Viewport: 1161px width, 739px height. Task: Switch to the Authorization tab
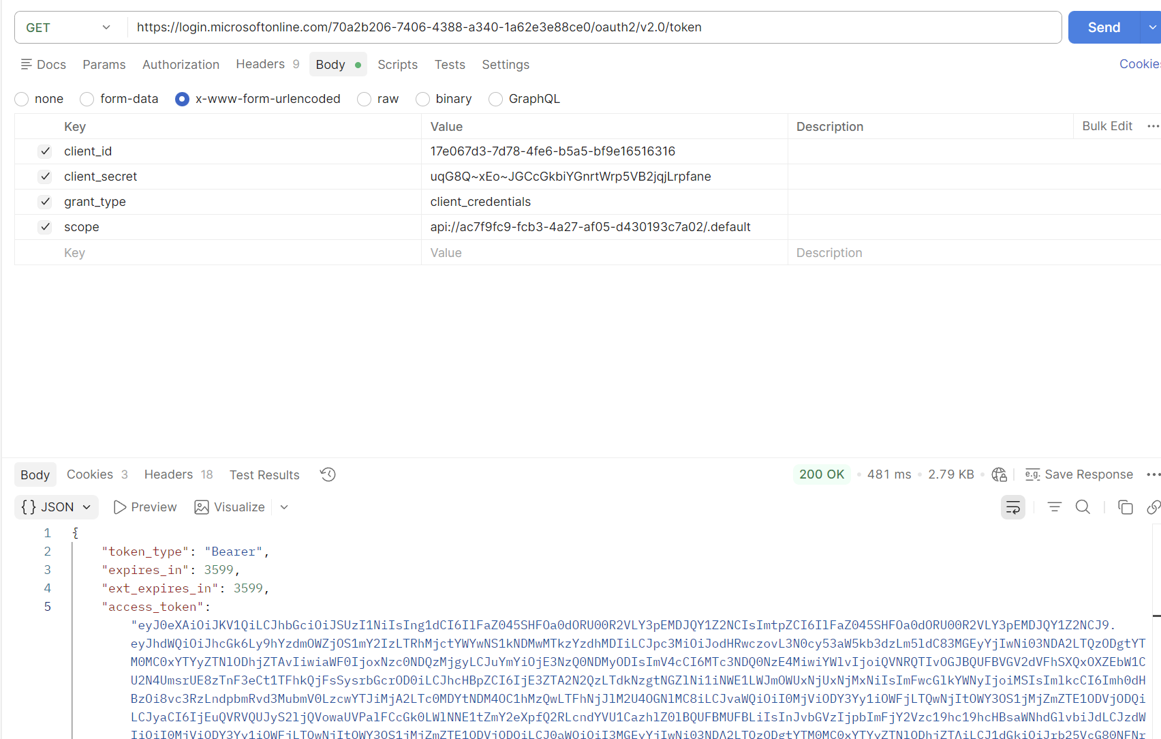(x=181, y=65)
